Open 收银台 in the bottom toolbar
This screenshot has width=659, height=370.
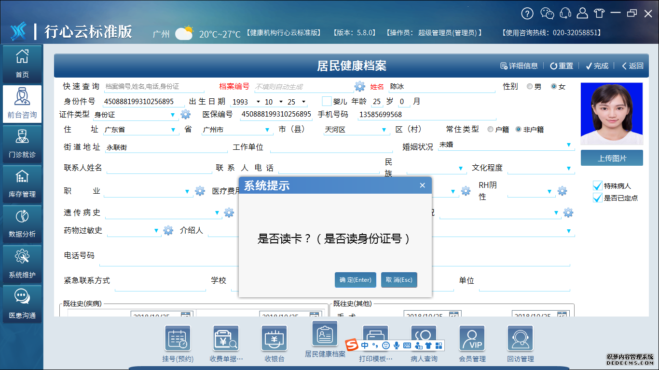point(274,344)
